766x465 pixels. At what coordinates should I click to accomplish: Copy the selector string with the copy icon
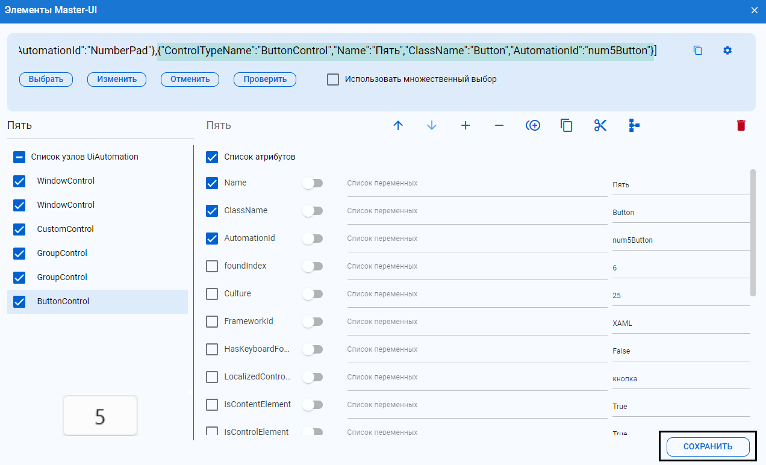[x=698, y=51]
